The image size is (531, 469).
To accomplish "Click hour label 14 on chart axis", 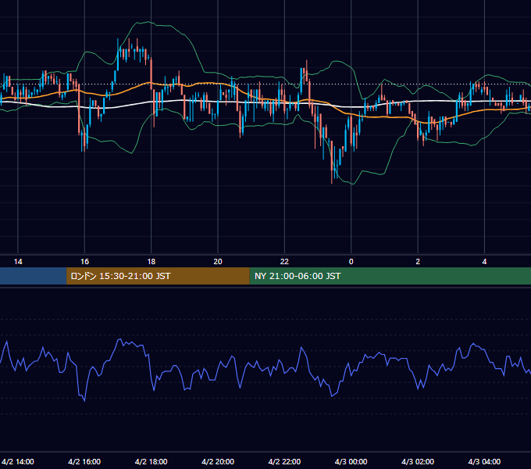I will (18, 262).
